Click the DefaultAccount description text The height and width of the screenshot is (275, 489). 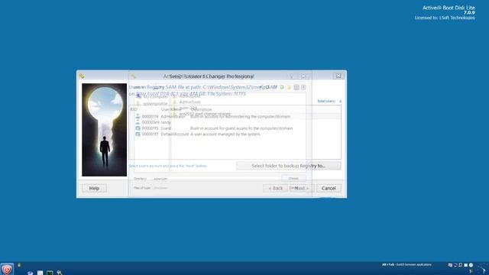(225, 134)
